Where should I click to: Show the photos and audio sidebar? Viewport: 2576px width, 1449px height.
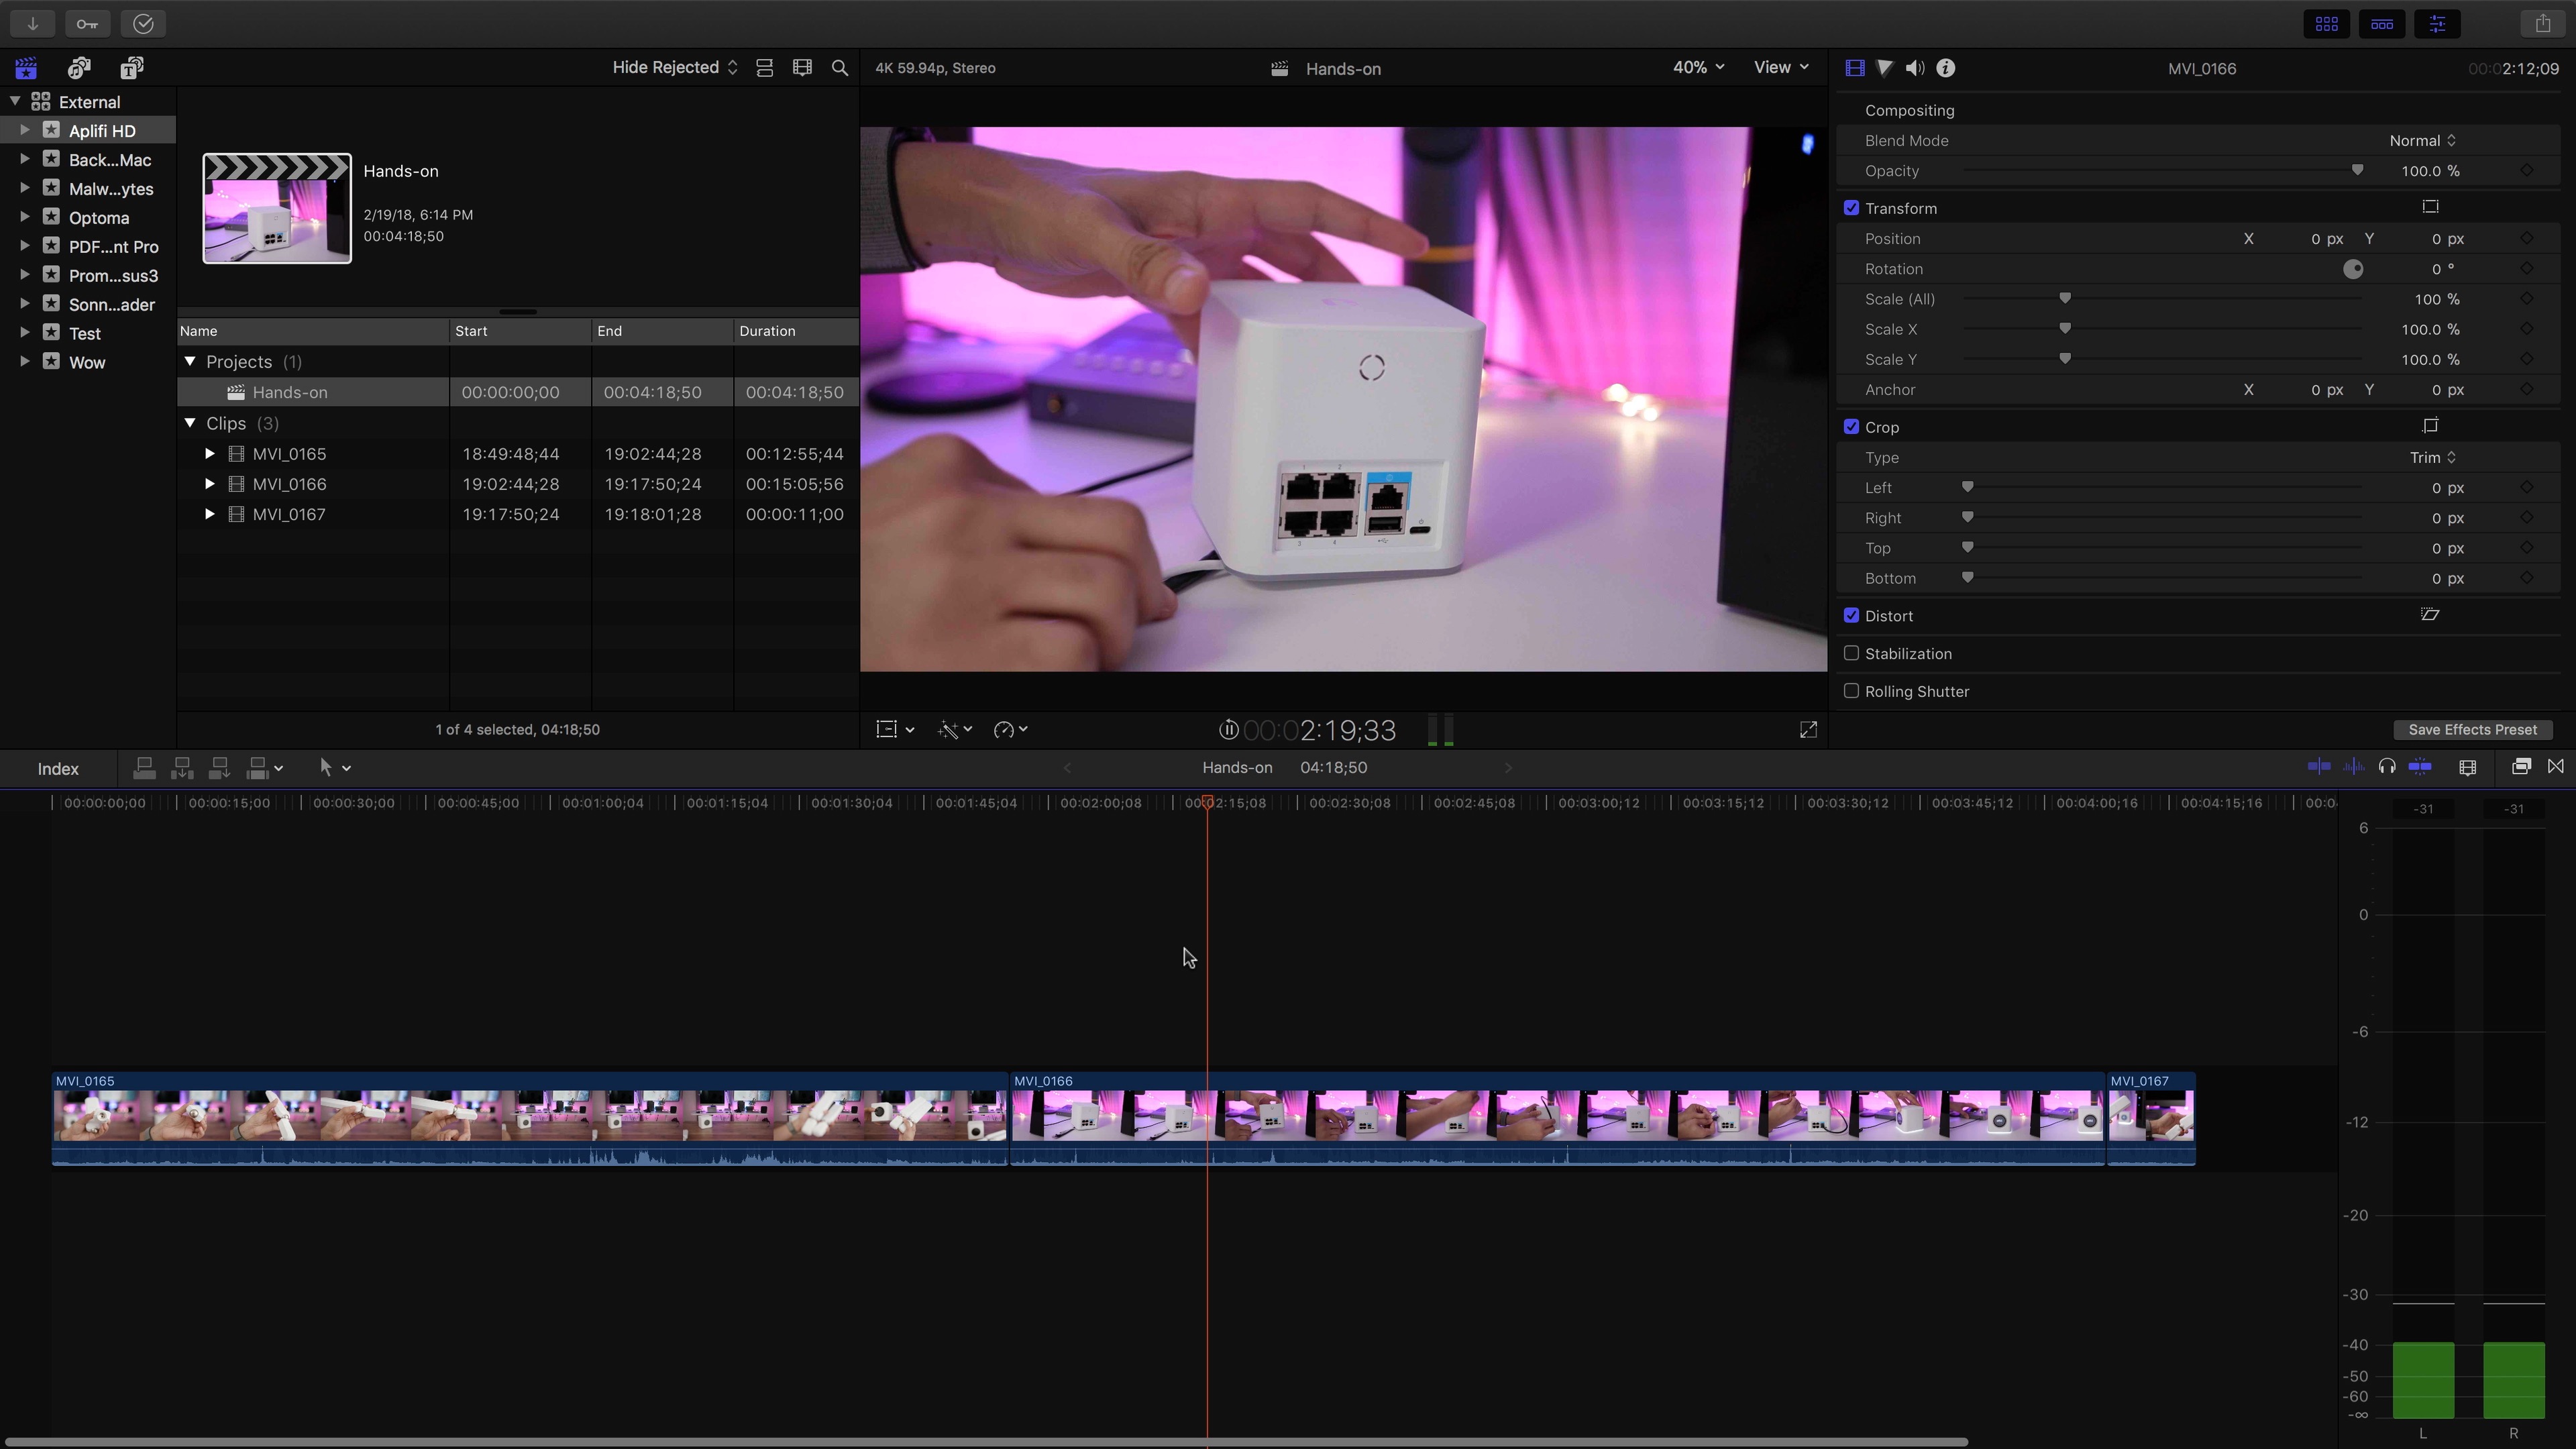click(79, 68)
